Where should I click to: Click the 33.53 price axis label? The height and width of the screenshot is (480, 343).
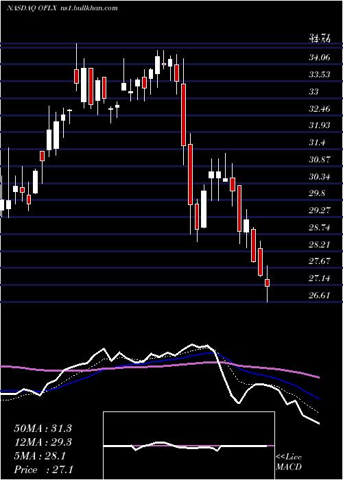(320, 74)
